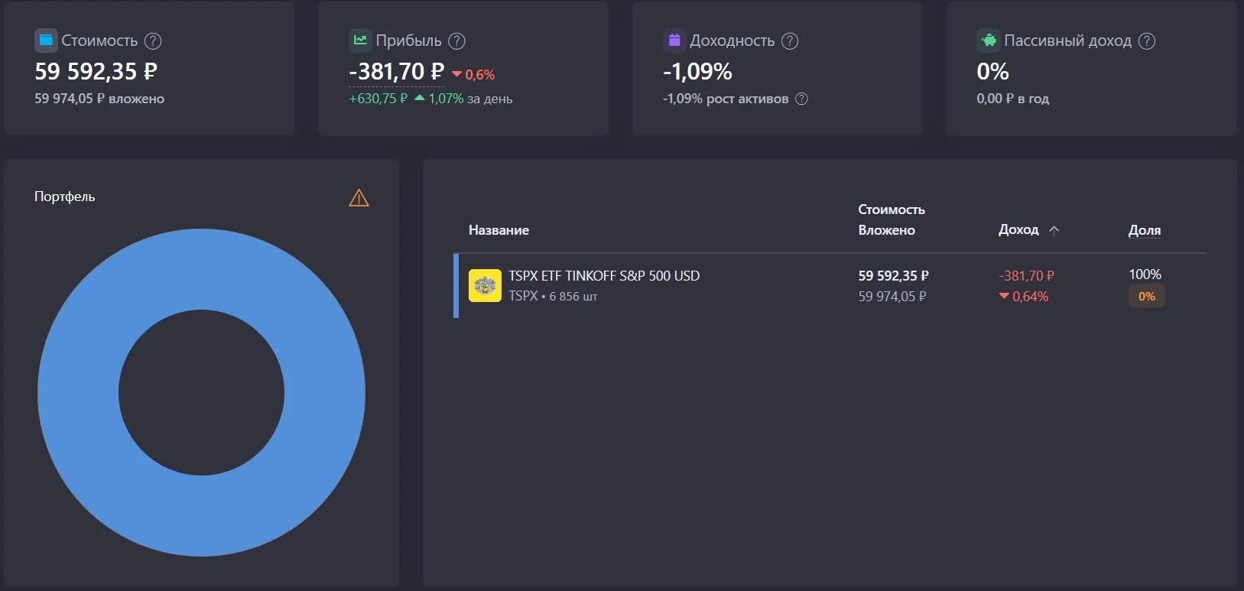
Task: Click the orange warning triangle in Портфель
Action: tap(359, 198)
